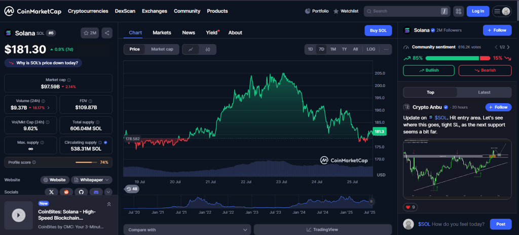Click the Buy SOL button
Image resolution: width=519 pixels, height=235 pixels.
tap(378, 30)
